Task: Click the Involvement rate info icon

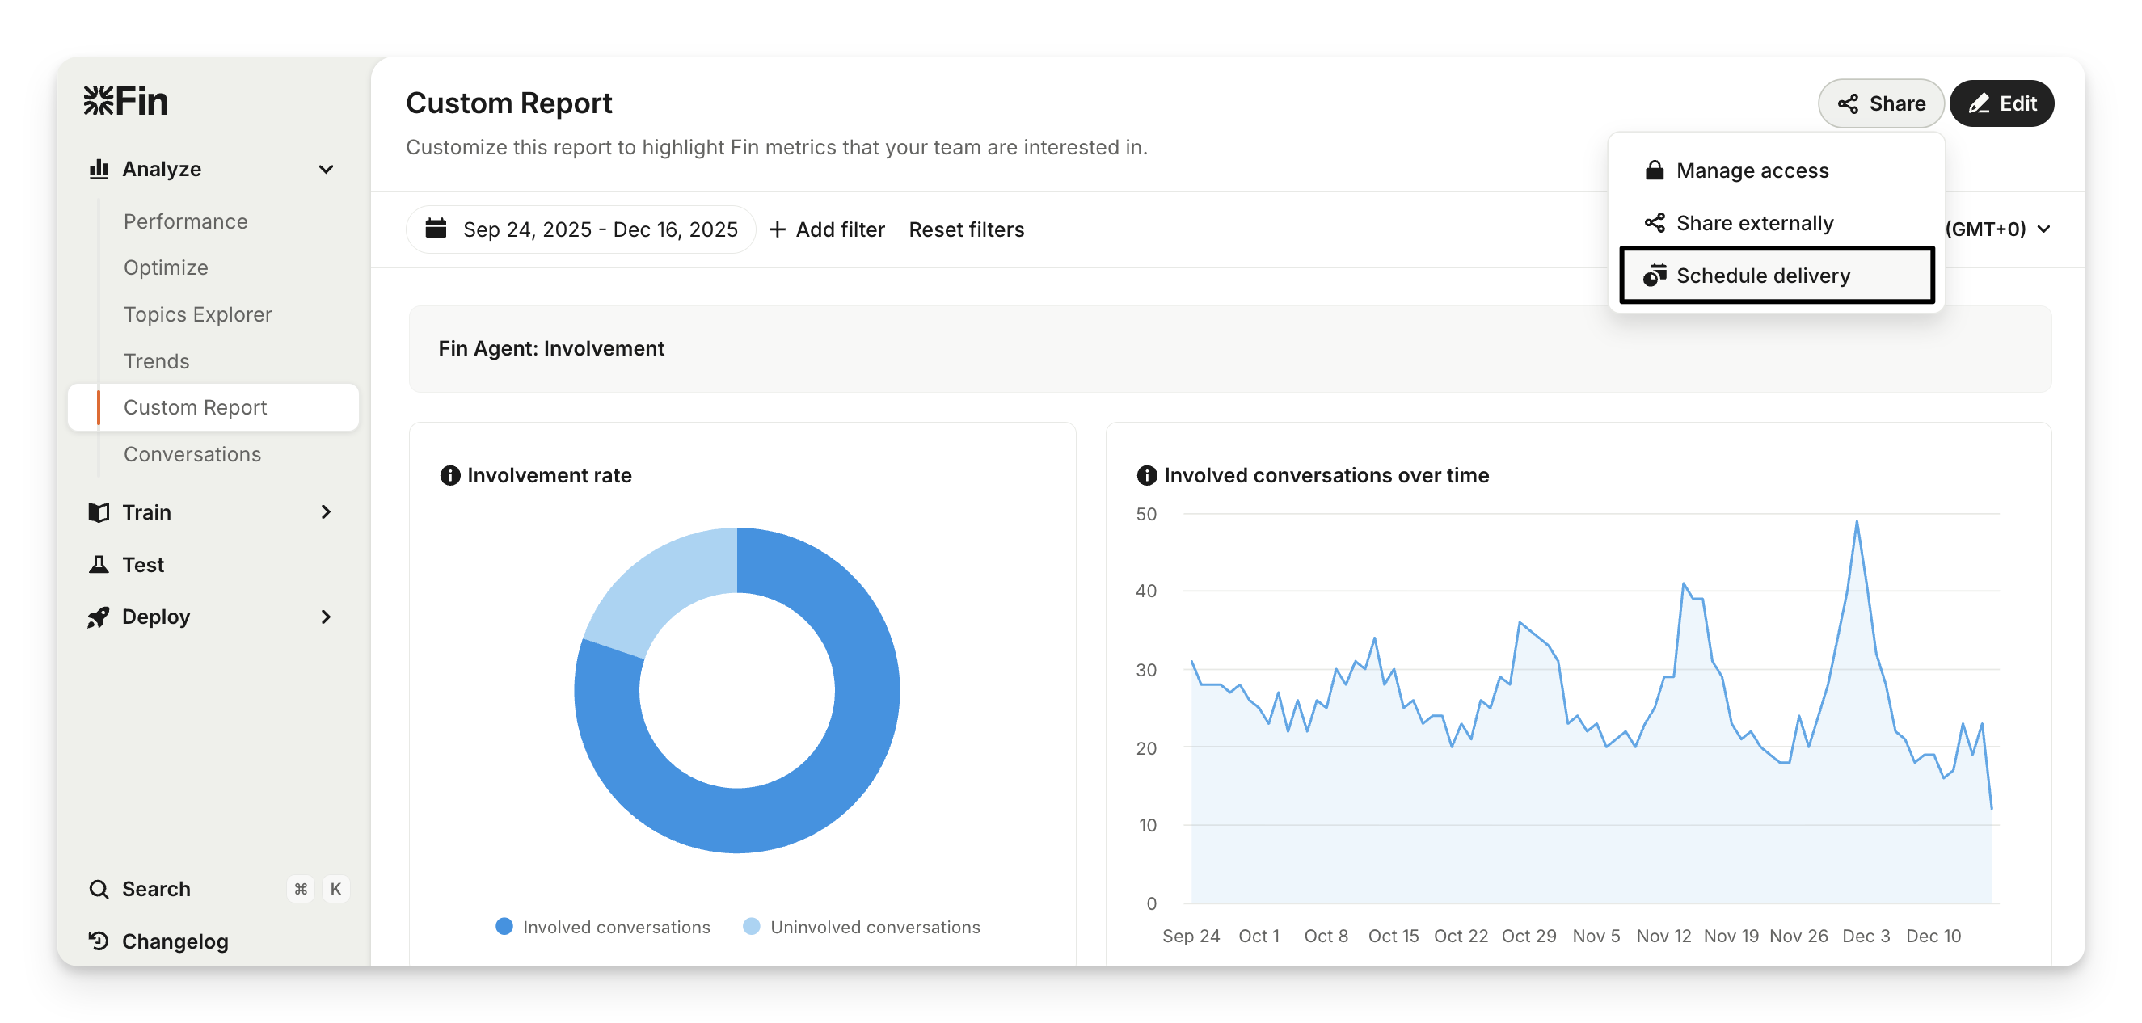Action: pos(450,475)
